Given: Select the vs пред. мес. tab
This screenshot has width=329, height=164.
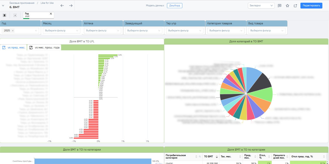Looking at the screenshot, I should (x=13, y=48).
